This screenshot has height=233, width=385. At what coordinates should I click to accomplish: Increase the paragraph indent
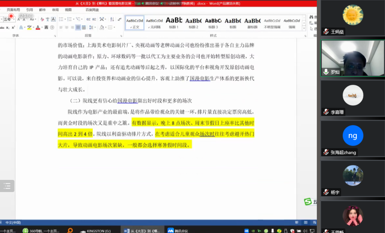[94, 19]
